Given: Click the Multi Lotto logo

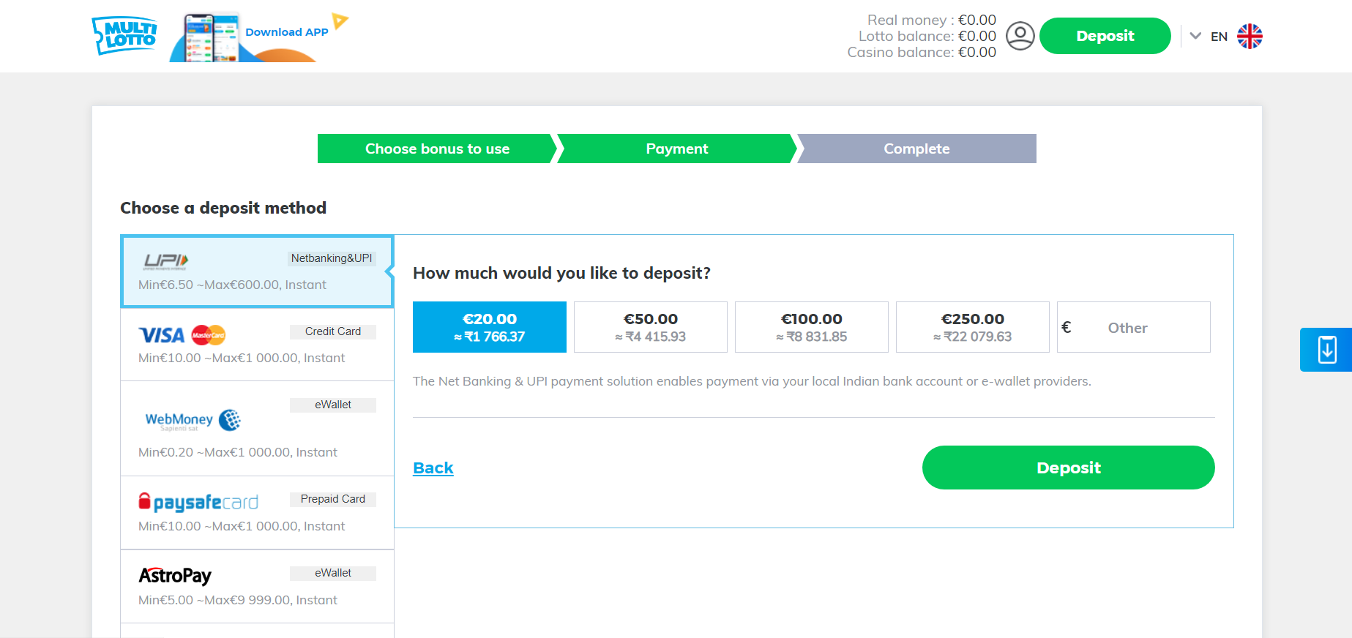Looking at the screenshot, I should pos(123,34).
